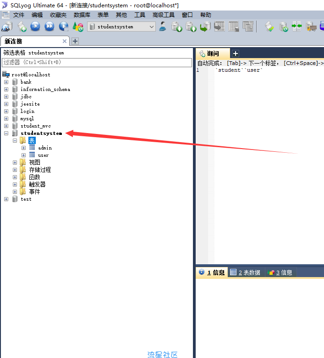Image resolution: width=324 pixels, height=358 pixels.
Task: Click the studentsystem database cylinder icon in tree
Action: (x=15, y=133)
